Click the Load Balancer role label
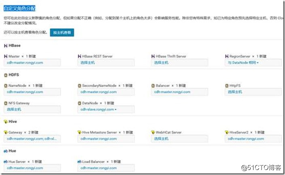This screenshot has width=285, height=175. 93,162
